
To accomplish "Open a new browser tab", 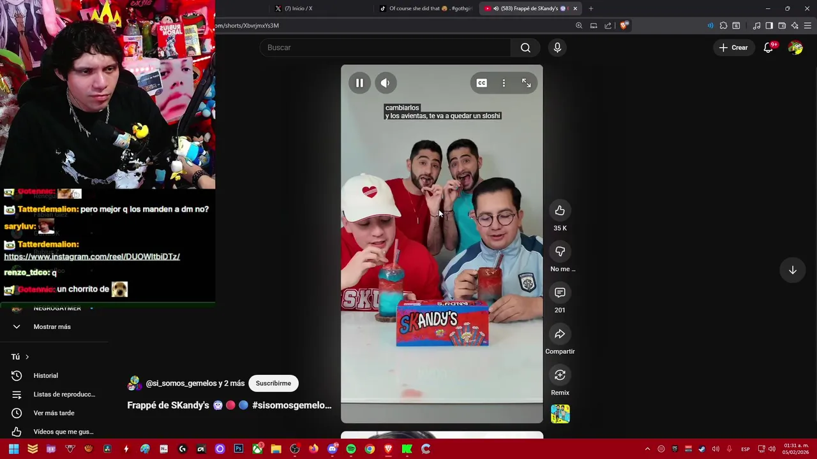I will point(590,8).
